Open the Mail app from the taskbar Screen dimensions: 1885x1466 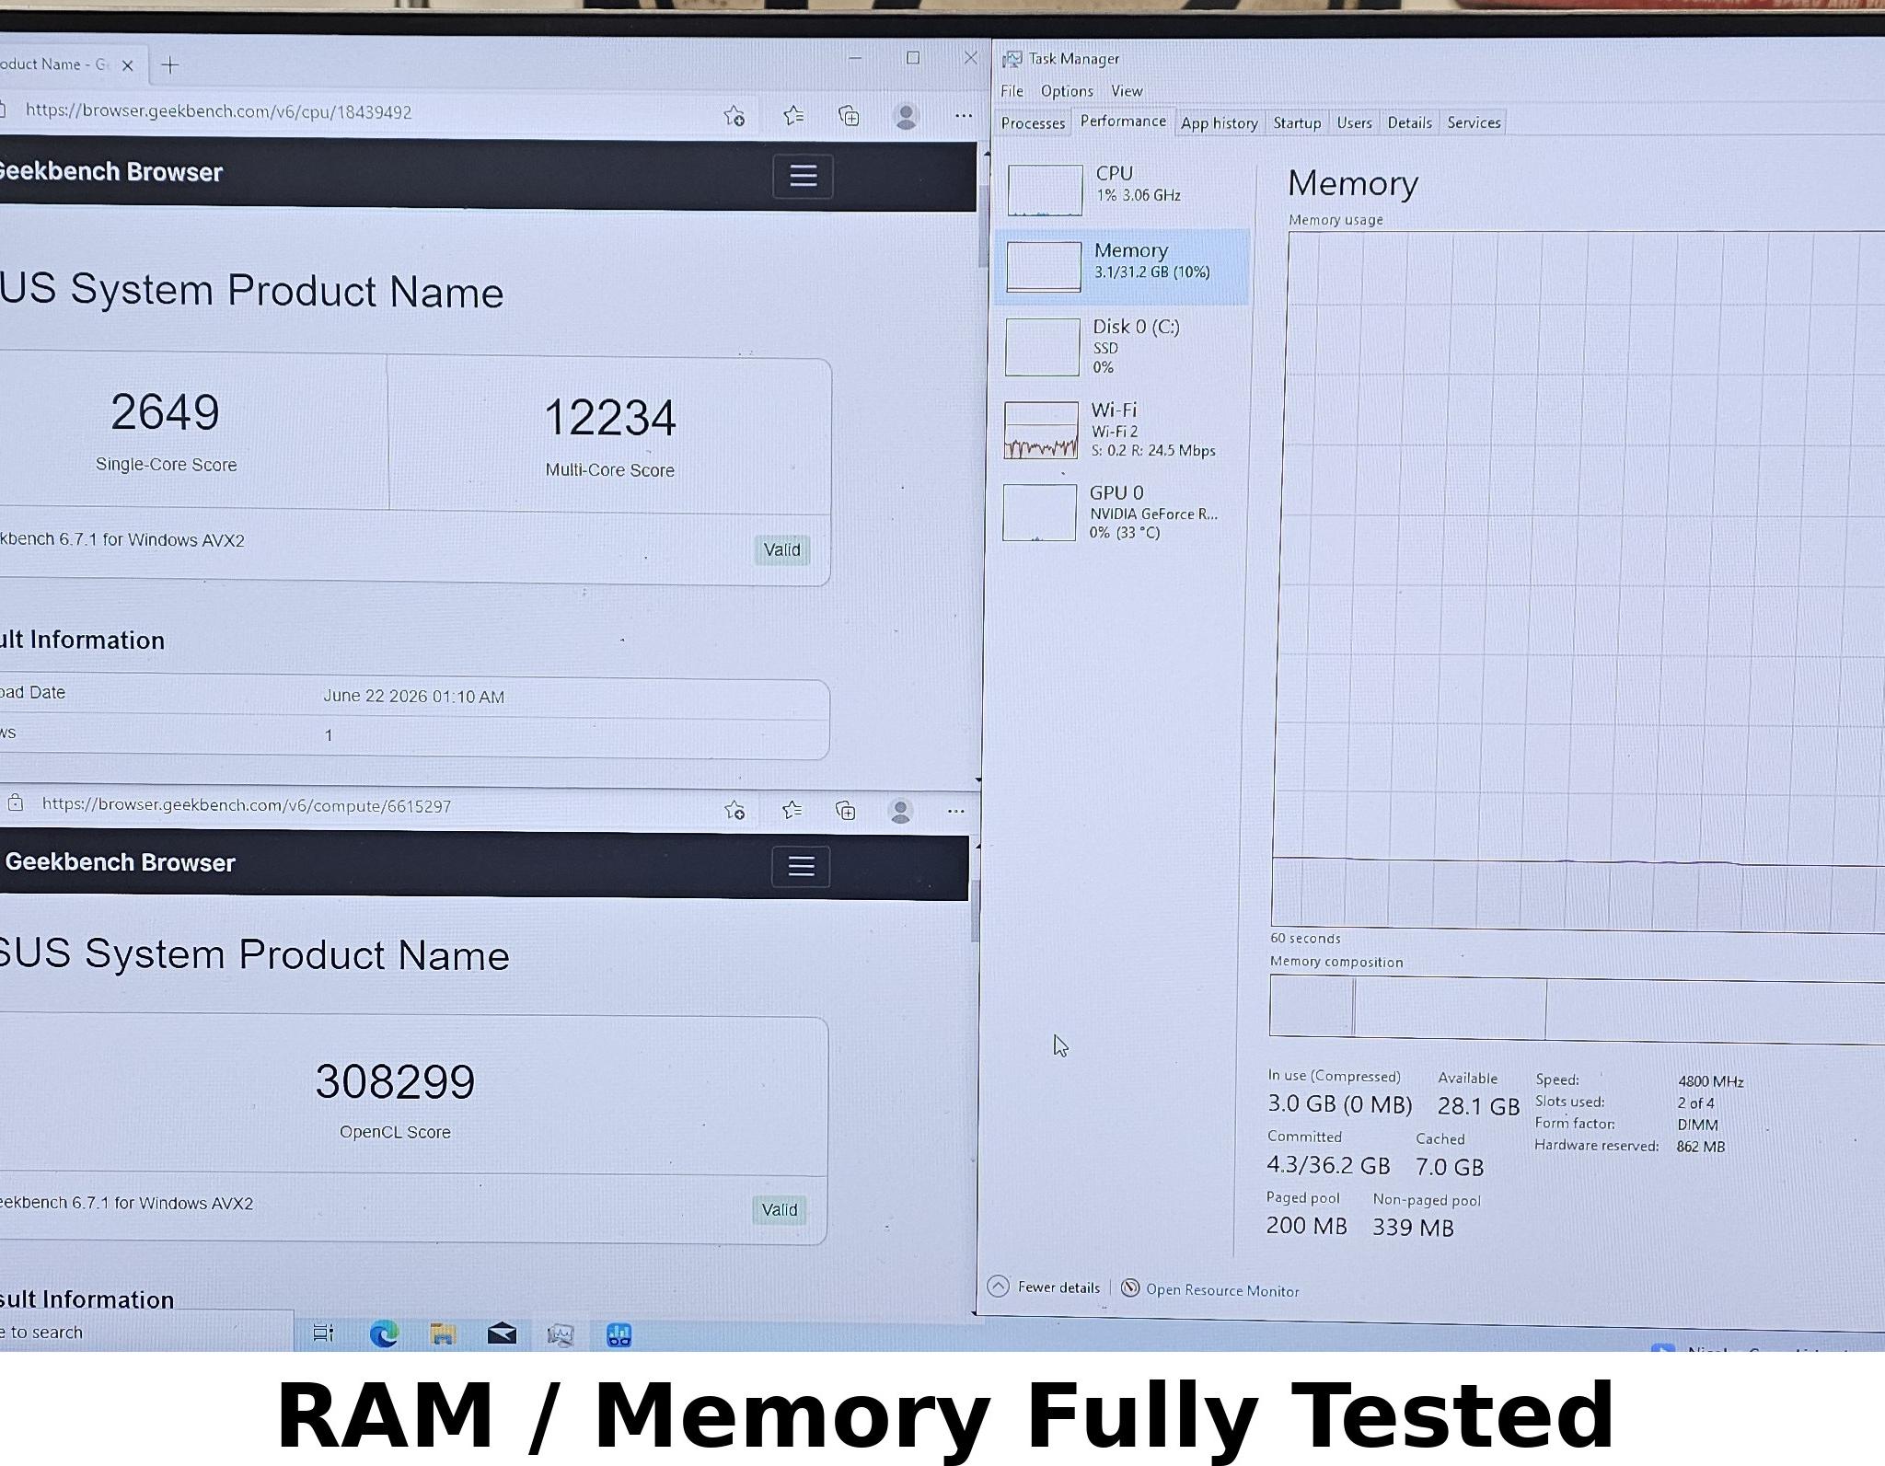pos(502,1333)
